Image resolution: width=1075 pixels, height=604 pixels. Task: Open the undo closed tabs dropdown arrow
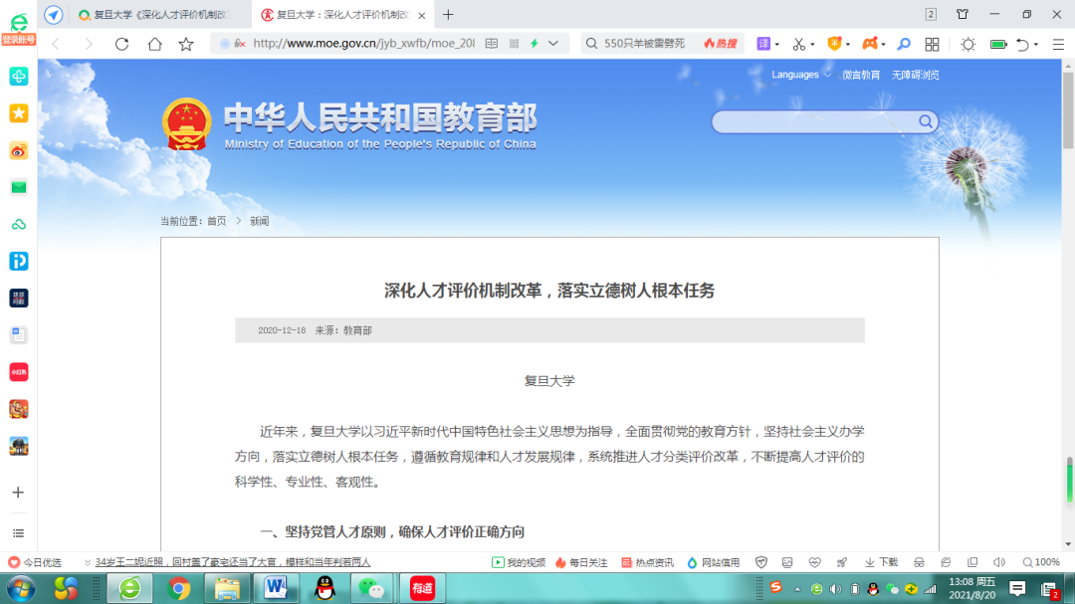coord(1036,44)
